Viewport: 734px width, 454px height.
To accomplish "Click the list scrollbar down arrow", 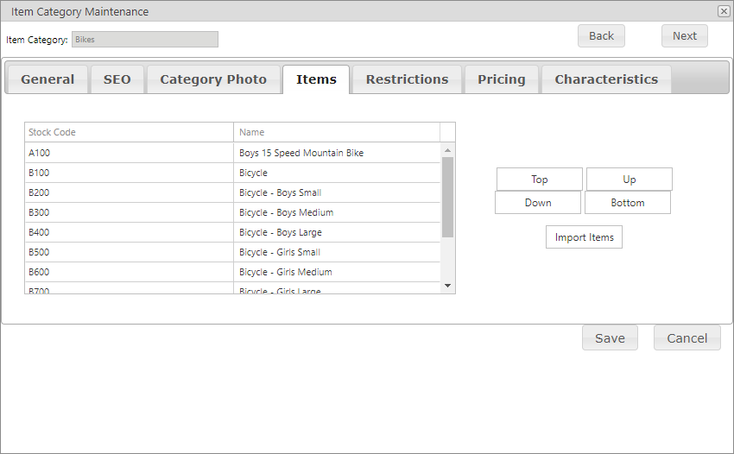I will point(447,286).
